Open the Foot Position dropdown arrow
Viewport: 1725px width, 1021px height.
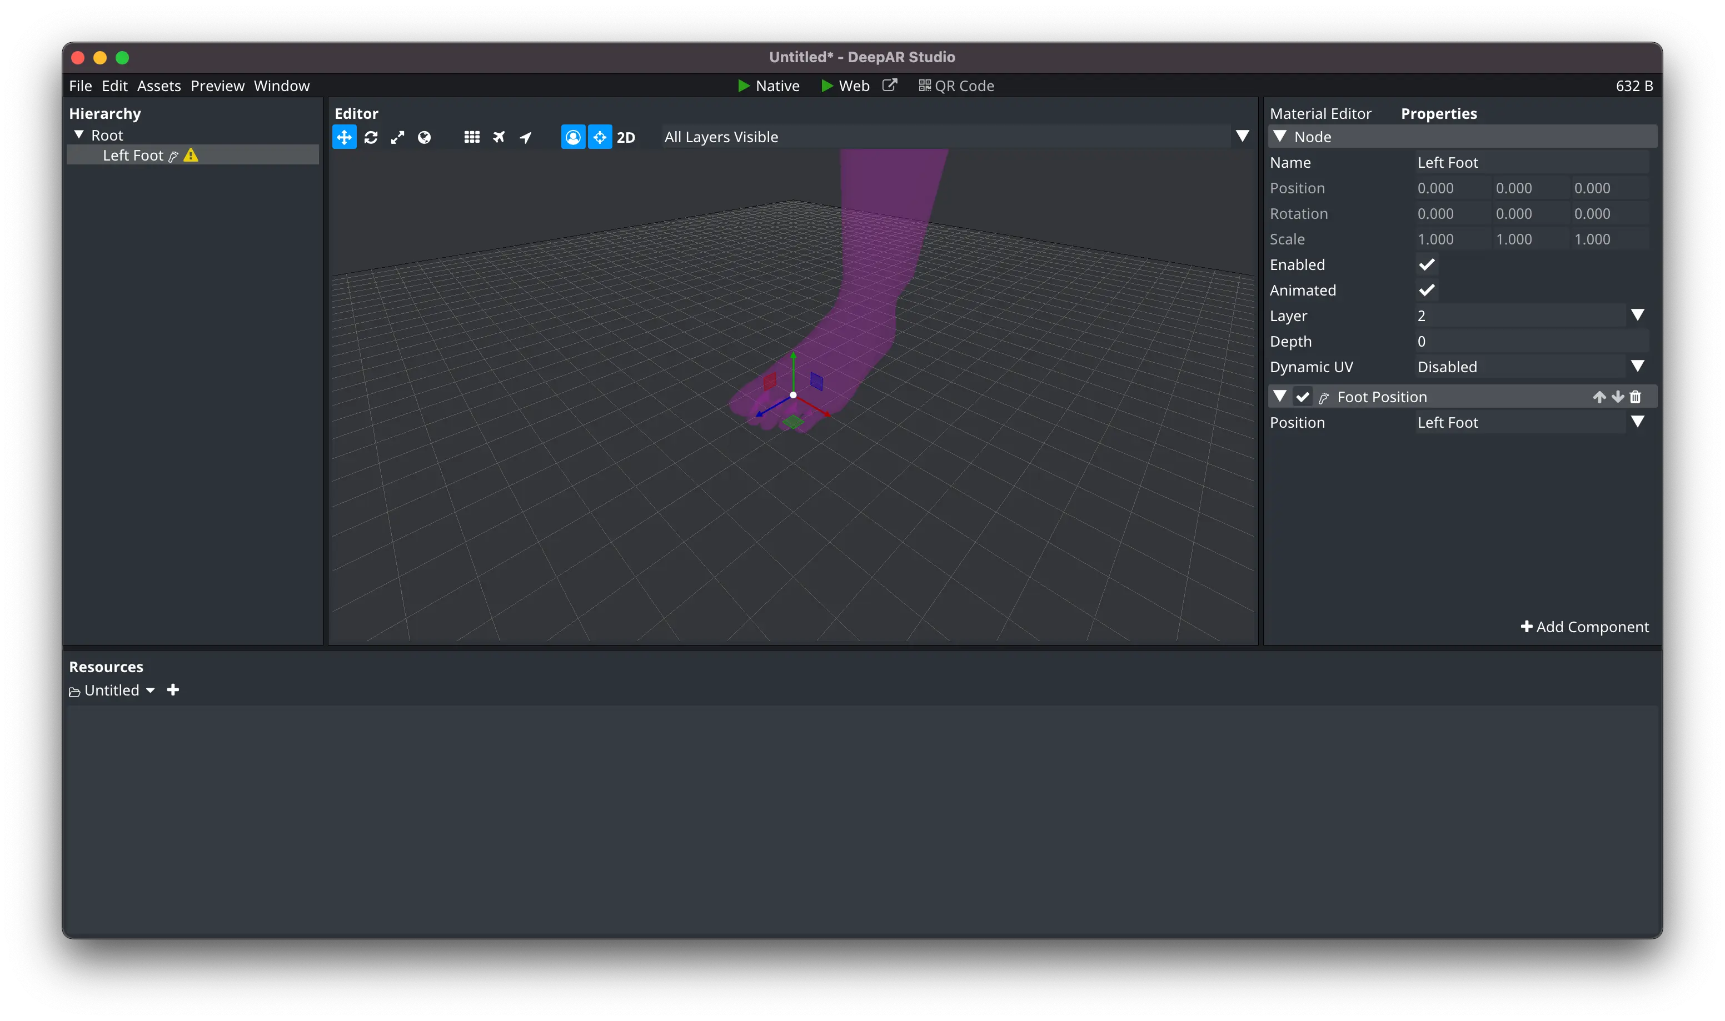pyautogui.click(x=1638, y=422)
